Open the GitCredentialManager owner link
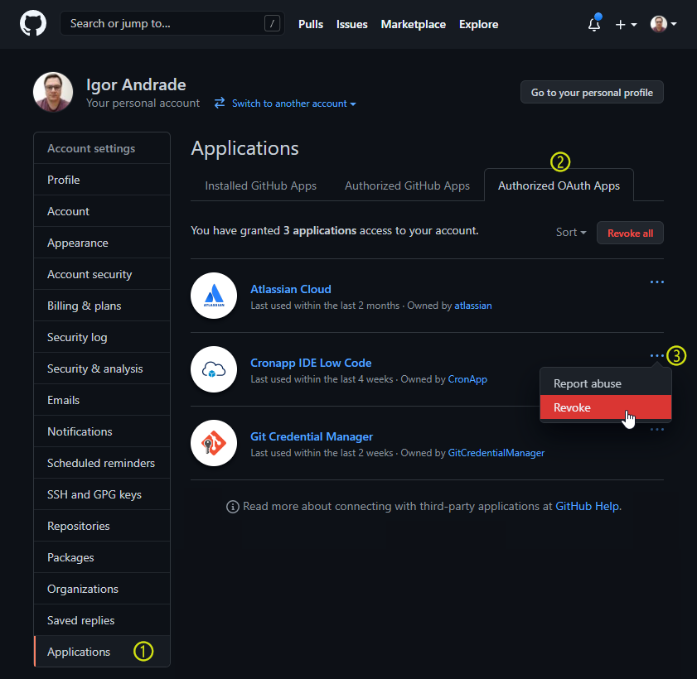 point(496,453)
